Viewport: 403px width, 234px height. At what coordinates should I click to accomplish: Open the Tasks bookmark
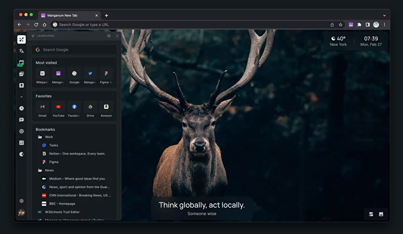(50, 145)
